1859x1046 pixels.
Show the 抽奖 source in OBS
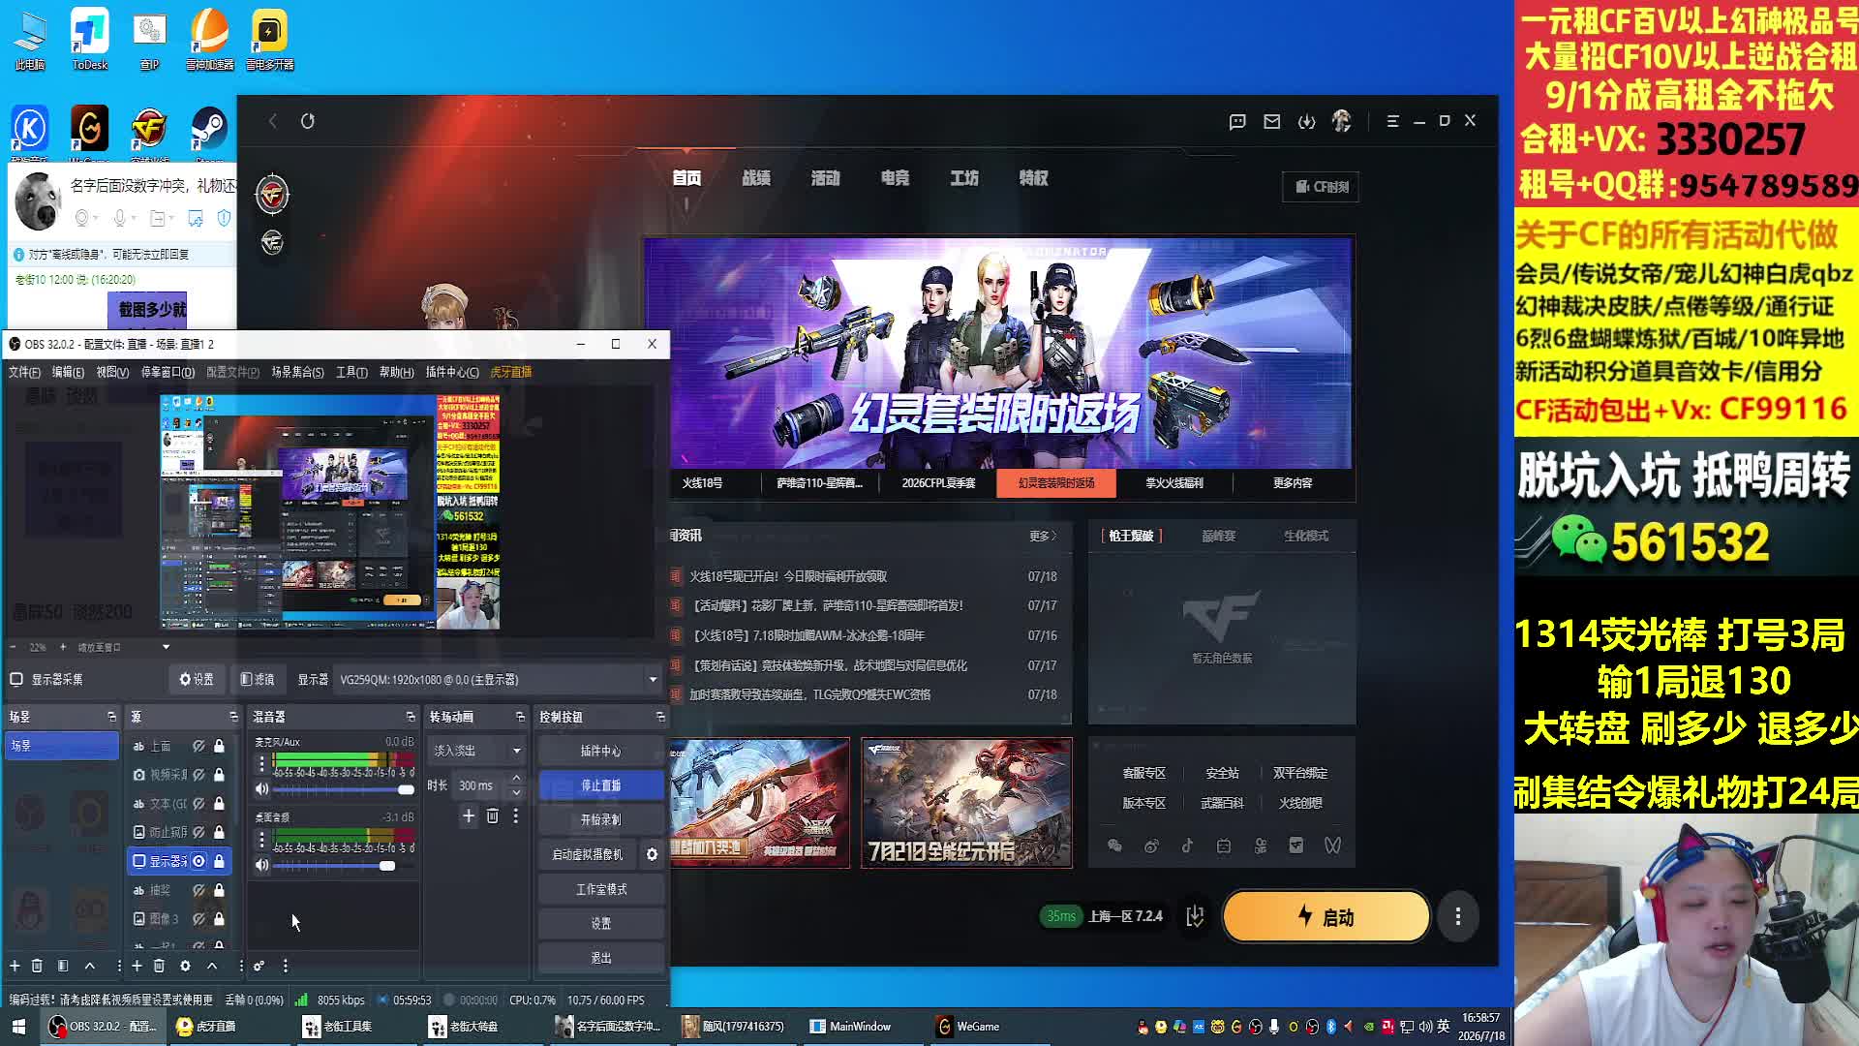click(198, 890)
